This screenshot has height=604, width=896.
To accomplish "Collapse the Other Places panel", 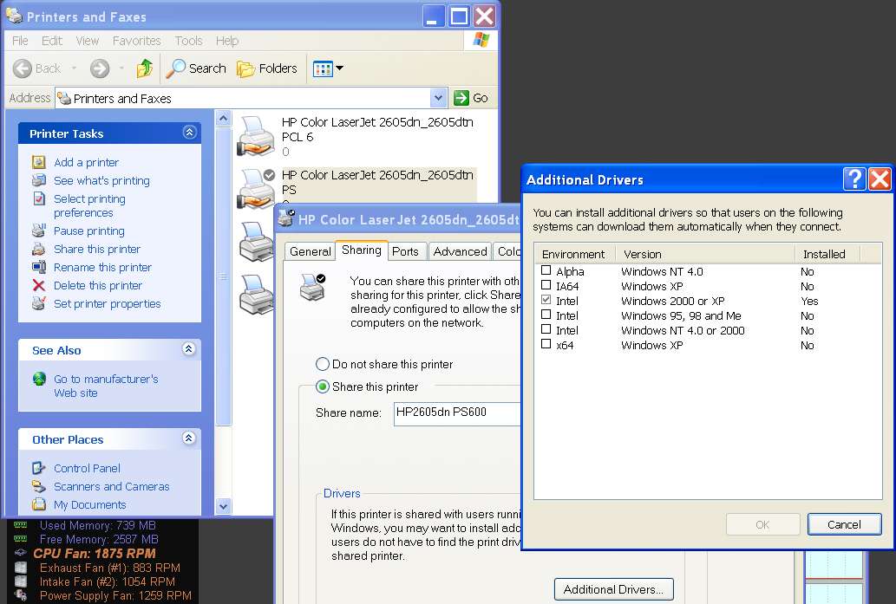I will point(188,438).
